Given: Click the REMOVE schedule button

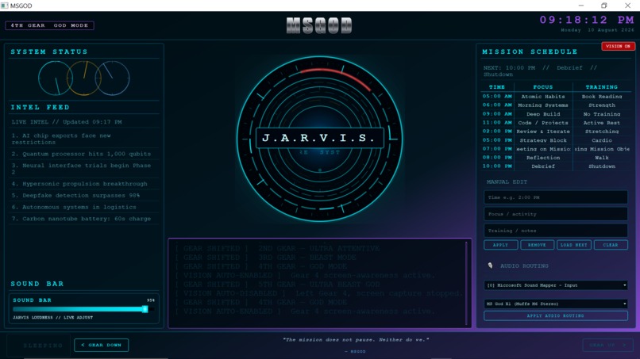Looking at the screenshot, I should tap(537, 245).
